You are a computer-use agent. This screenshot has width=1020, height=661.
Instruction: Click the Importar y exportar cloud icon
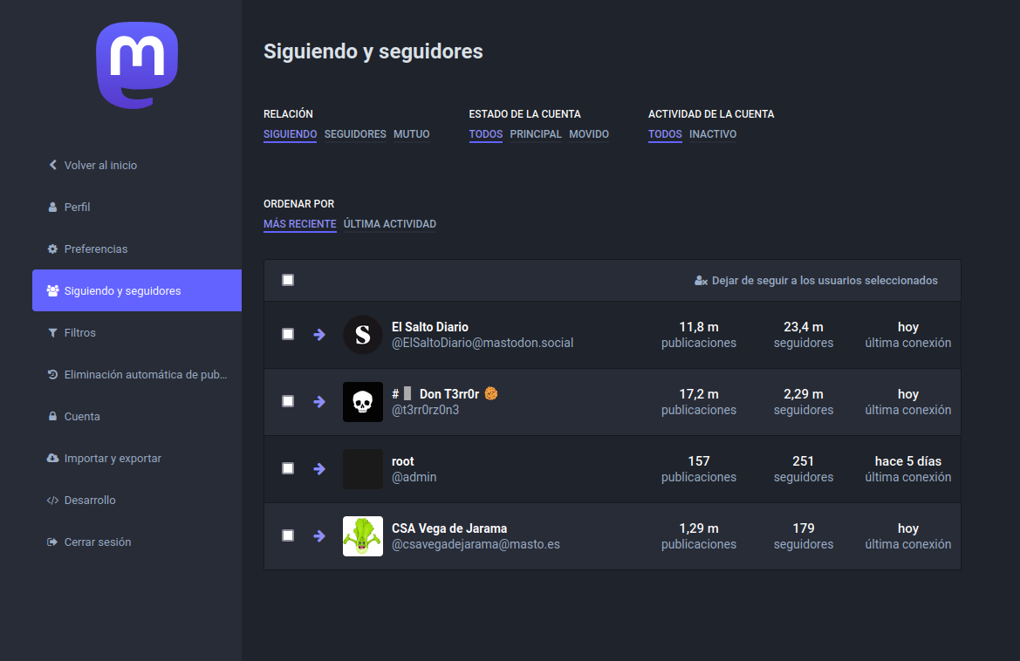click(x=52, y=458)
